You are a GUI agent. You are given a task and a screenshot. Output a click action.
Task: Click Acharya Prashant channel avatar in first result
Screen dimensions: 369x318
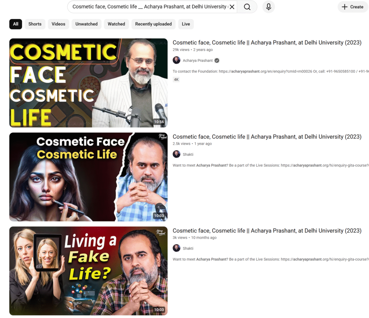(177, 61)
